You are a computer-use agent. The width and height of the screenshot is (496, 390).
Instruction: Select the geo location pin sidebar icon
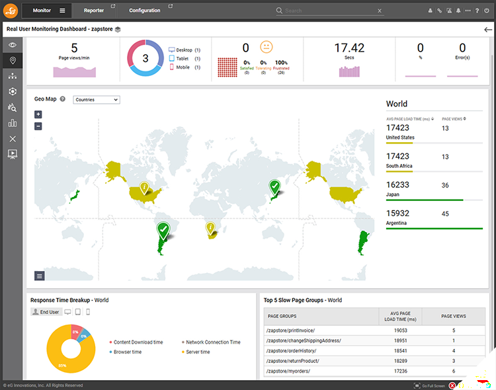[13, 60]
